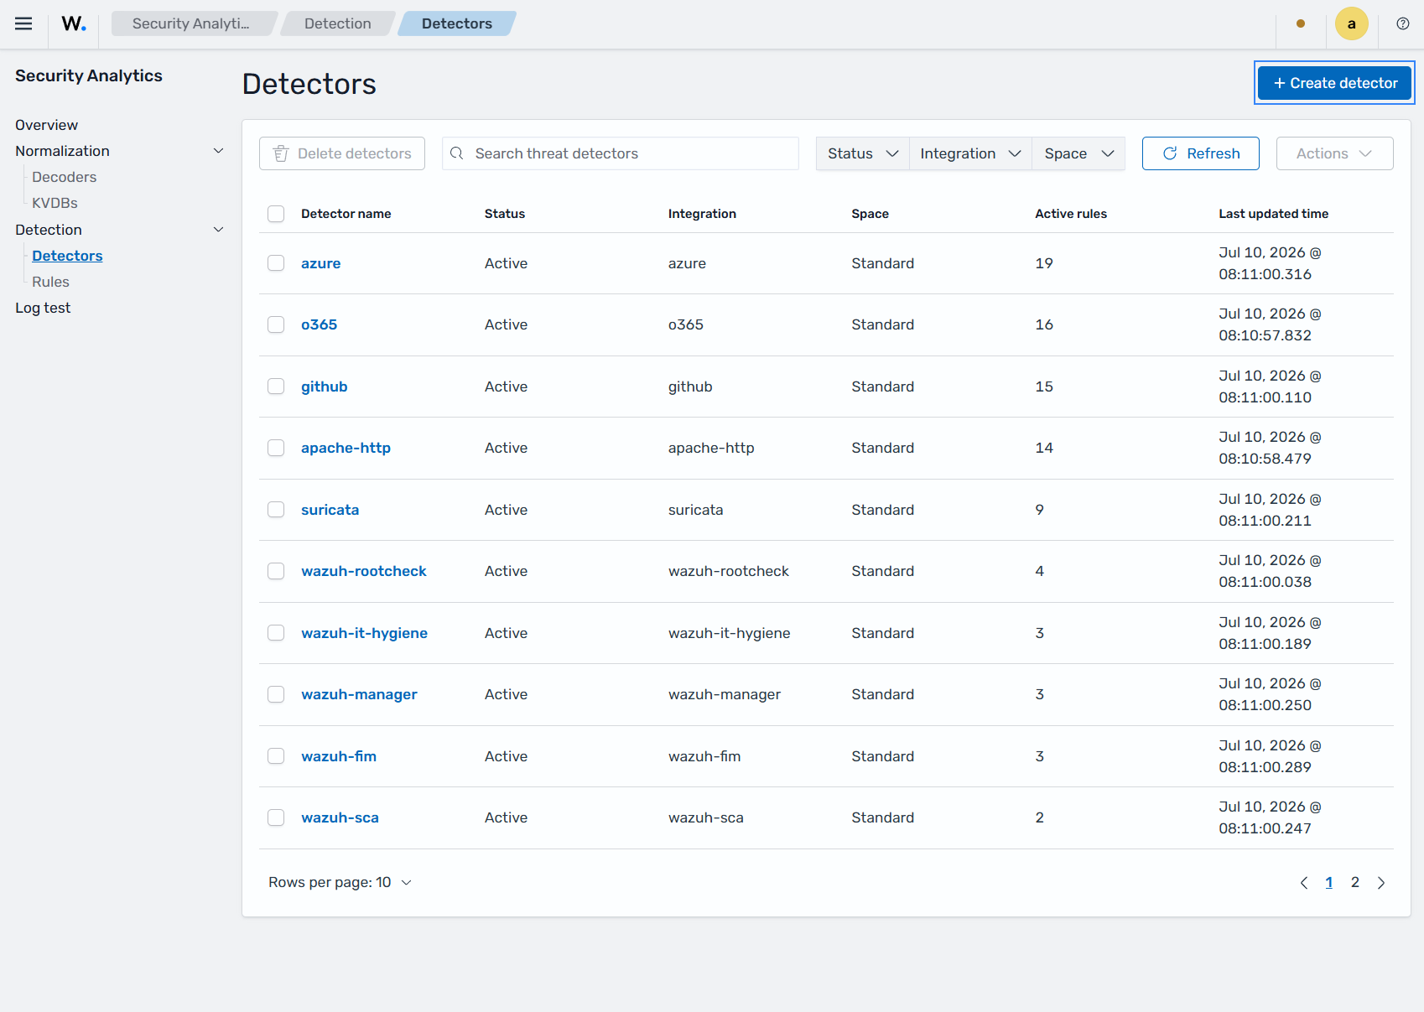Sort by Status column header

(505, 214)
